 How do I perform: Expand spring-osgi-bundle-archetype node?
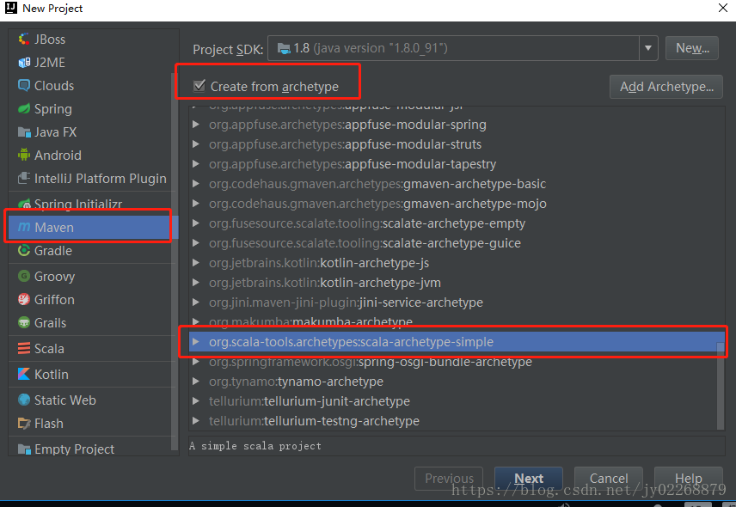[196, 362]
